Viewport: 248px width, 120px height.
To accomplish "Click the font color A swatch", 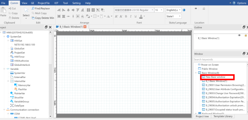I will pos(141,16).
